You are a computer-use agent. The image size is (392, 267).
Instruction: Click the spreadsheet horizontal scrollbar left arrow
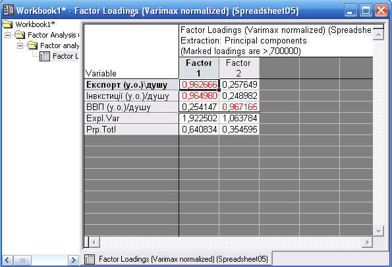click(x=94, y=242)
